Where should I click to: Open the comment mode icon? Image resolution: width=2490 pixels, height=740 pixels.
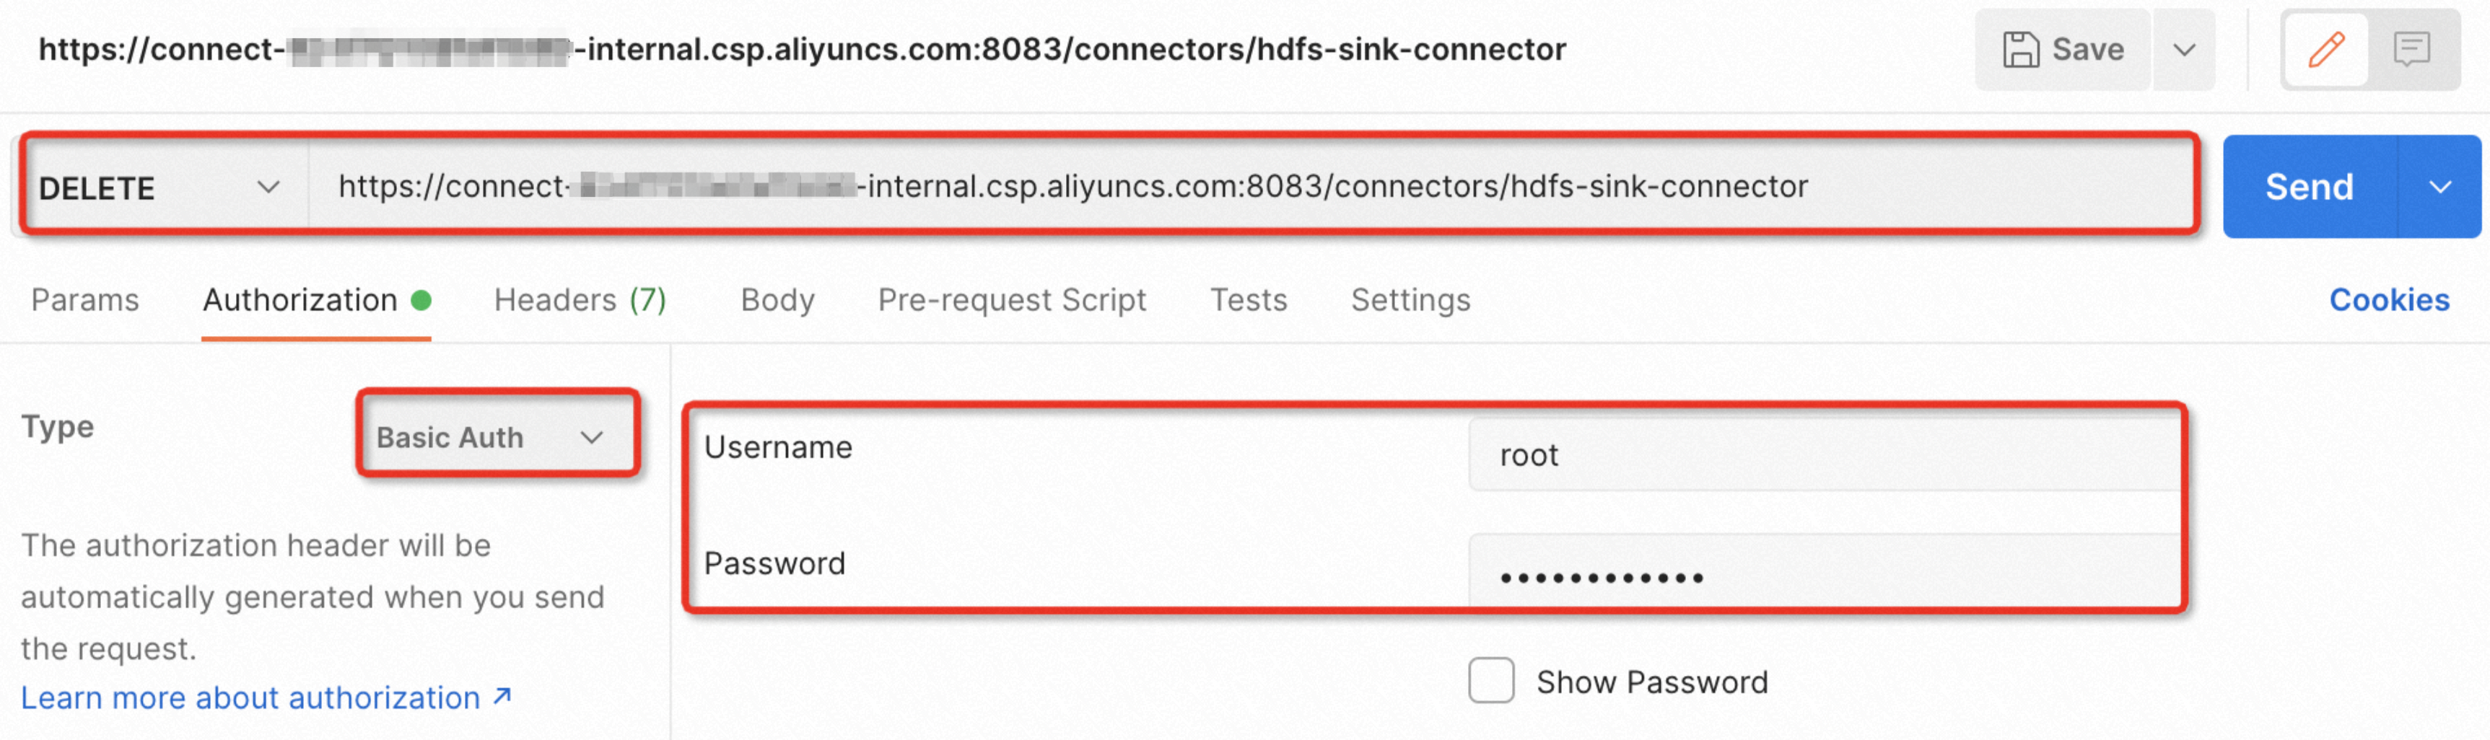click(2411, 49)
